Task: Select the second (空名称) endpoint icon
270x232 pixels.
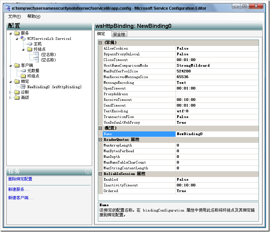Action: [36, 60]
